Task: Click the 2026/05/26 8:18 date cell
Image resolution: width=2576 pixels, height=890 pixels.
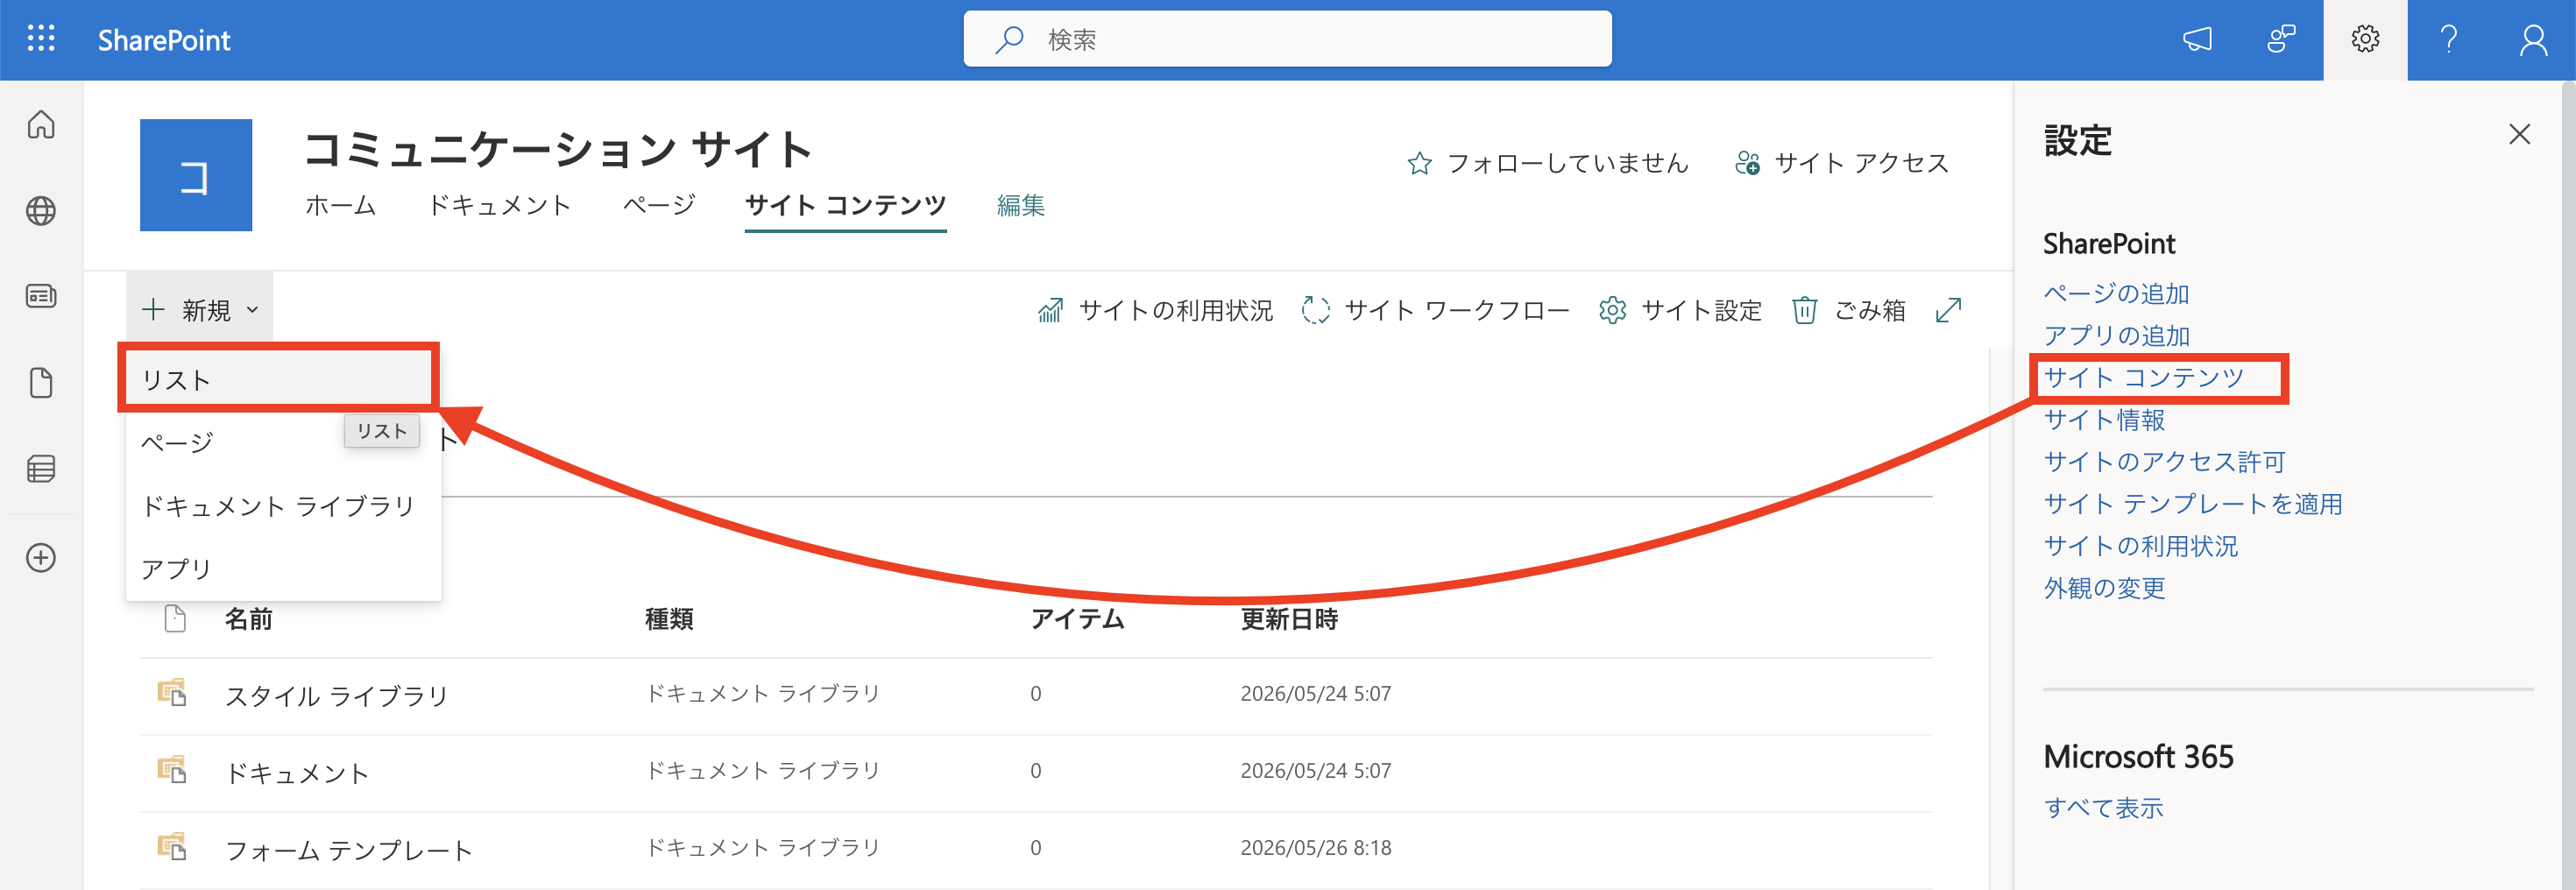Action: 1316,847
